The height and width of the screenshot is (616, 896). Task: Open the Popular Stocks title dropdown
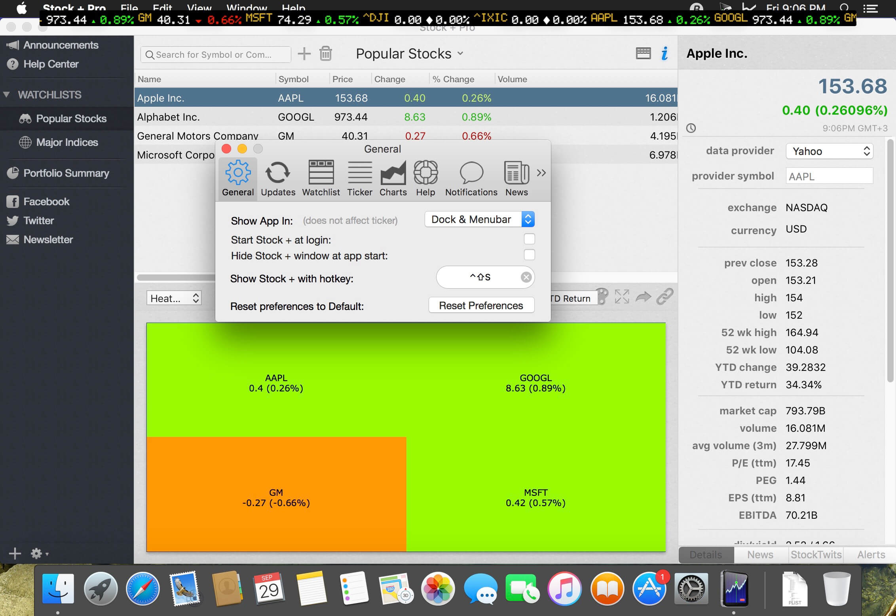(410, 53)
